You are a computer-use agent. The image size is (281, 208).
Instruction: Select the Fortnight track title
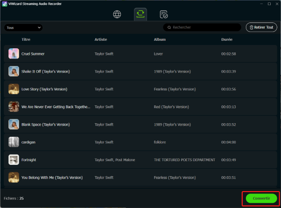point(29,160)
